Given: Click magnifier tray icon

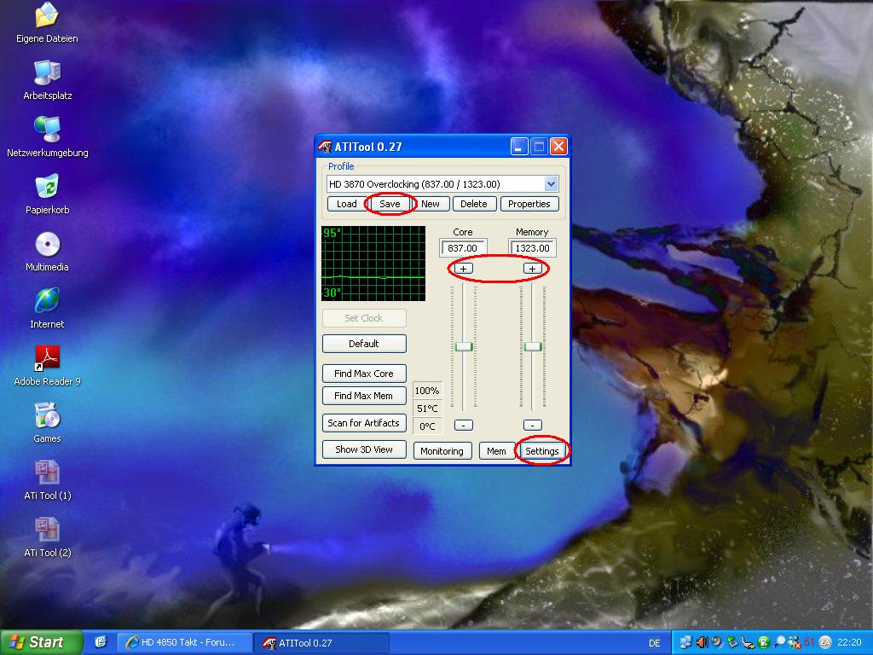Looking at the screenshot, I should [x=779, y=642].
